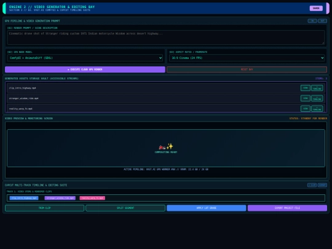This screenshot has height=249, width=332.
Task: Click the prompt textarea resize handle corner
Action: [x=323, y=43]
